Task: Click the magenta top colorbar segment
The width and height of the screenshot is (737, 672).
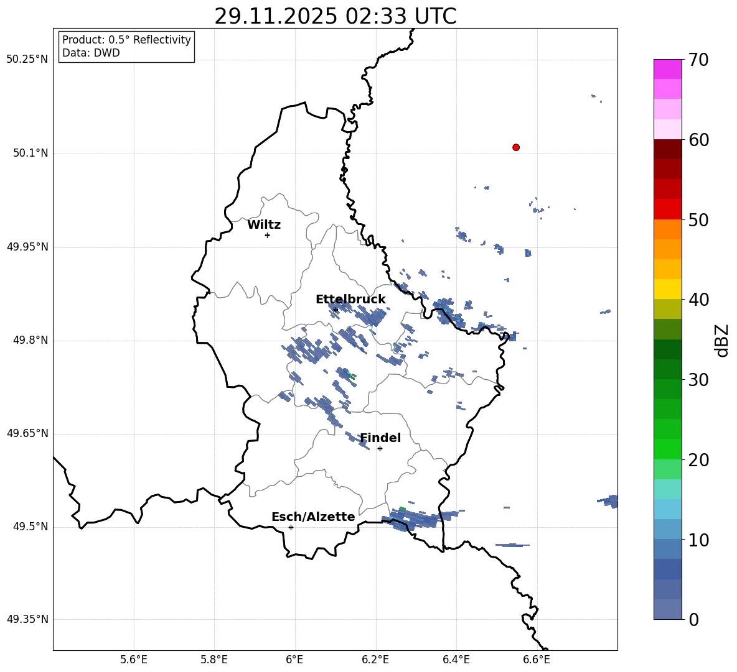Action: (667, 69)
